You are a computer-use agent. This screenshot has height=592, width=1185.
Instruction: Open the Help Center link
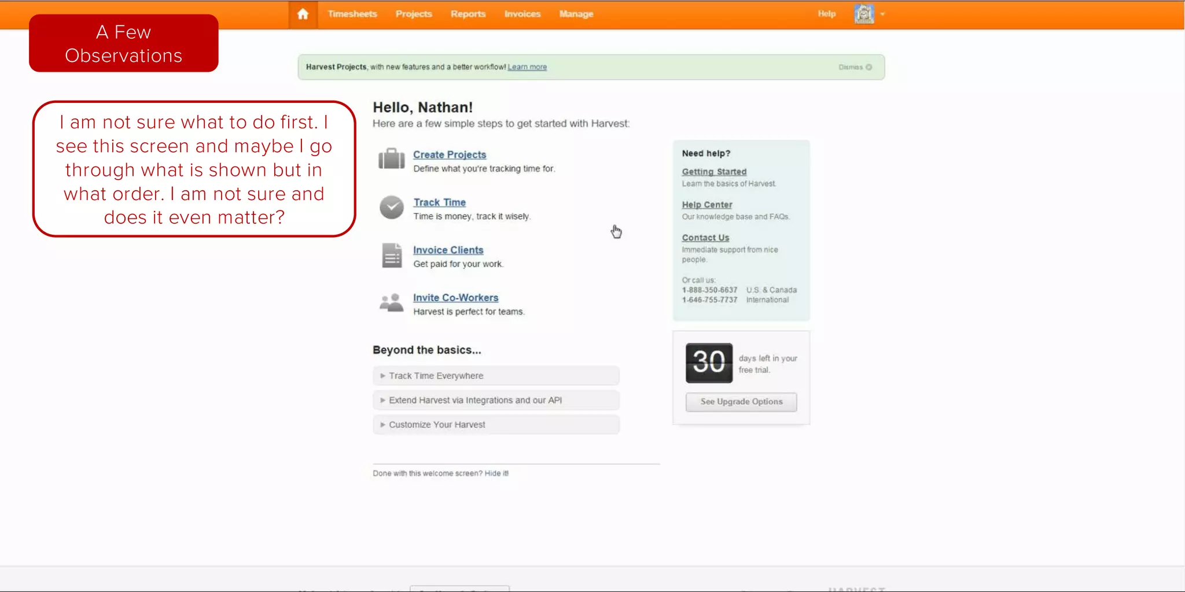pos(706,205)
